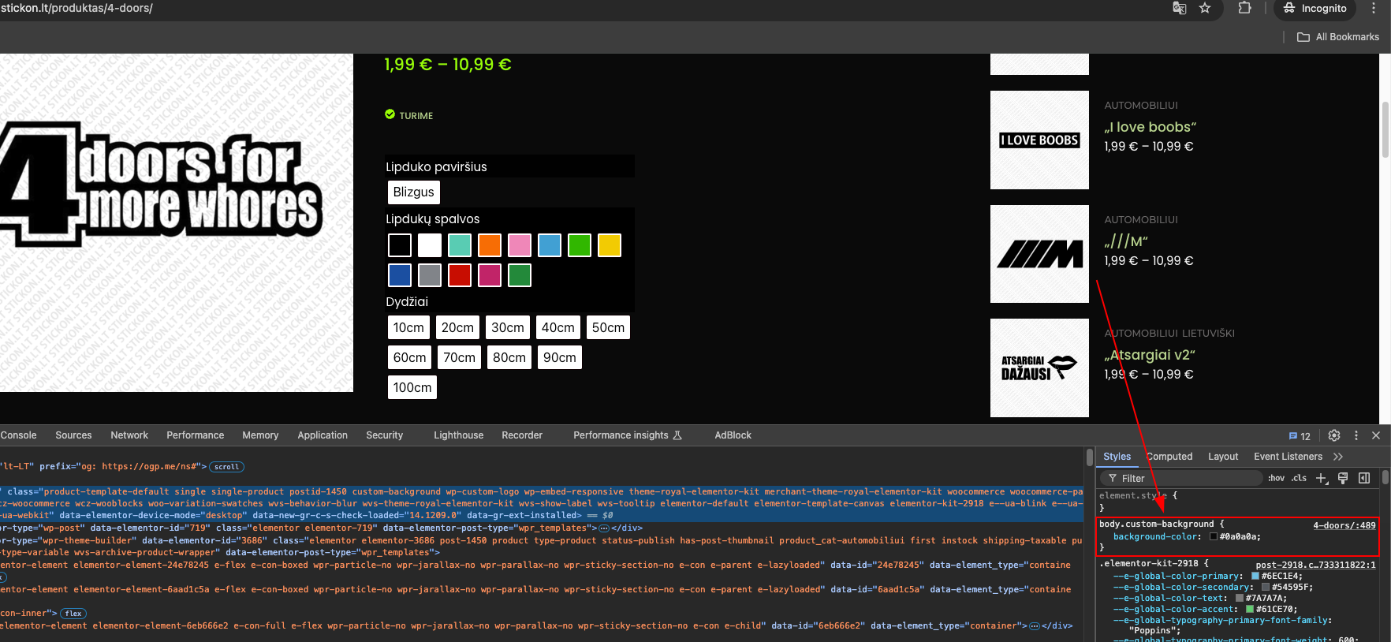
Task: Open the "Atsargiai v2" product link
Action: (1150, 355)
